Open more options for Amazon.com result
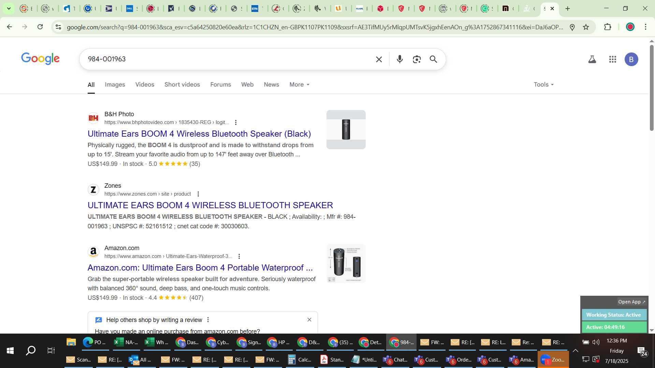655x368 pixels. pos(239,256)
